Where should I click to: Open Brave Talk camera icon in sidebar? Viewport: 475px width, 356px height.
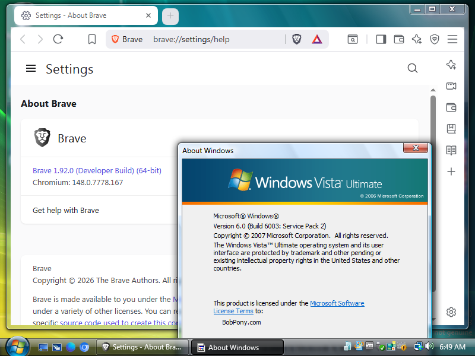pyautogui.click(x=451, y=86)
